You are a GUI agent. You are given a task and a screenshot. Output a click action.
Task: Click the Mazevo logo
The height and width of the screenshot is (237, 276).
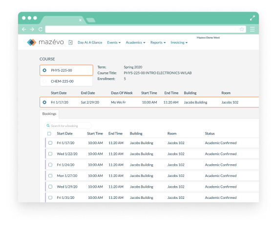45,42
